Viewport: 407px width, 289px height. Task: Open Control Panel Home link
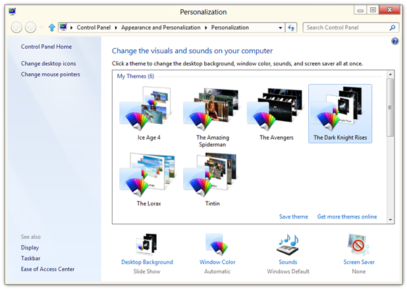[x=46, y=47]
